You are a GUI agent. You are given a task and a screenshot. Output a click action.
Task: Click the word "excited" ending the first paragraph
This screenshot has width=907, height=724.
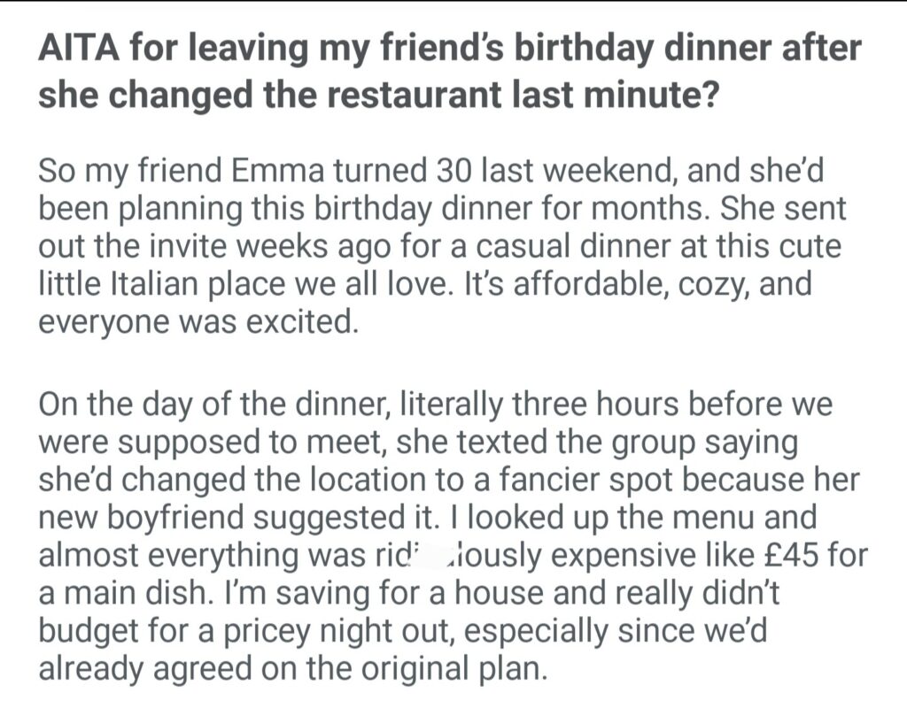pos(305,323)
